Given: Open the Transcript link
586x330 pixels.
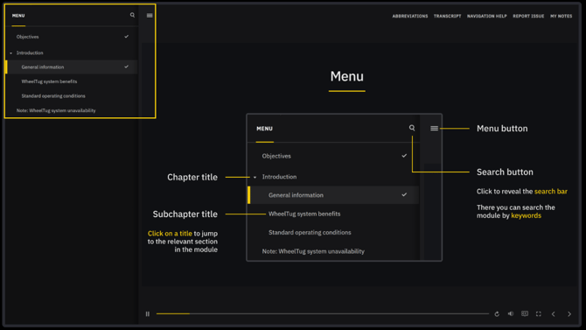Looking at the screenshot, I should [x=447, y=16].
